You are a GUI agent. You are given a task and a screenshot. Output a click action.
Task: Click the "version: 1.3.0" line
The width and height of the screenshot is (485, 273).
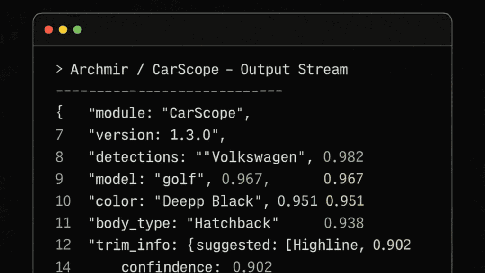tap(157, 135)
